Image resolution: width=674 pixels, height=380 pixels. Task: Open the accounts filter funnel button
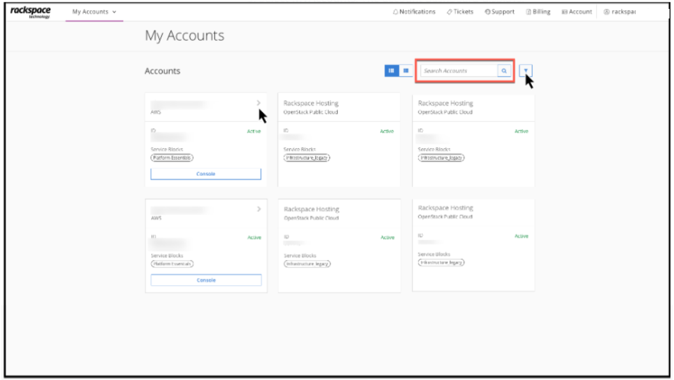pos(525,71)
